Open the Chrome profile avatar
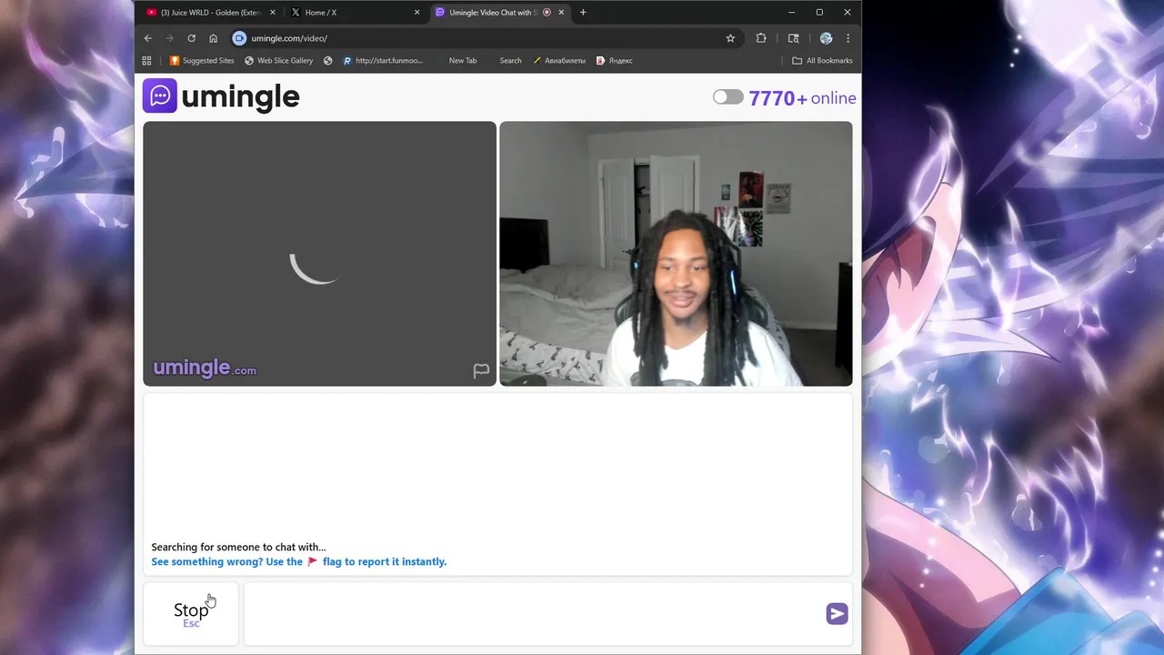The height and width of the screenshot is (655, 1164). [826, 38]
